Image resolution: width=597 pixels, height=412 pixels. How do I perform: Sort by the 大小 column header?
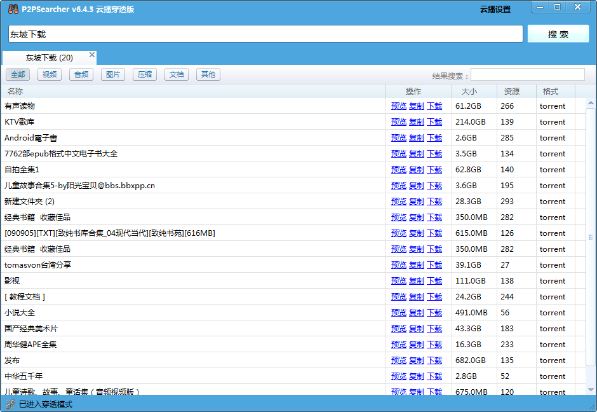469,92
